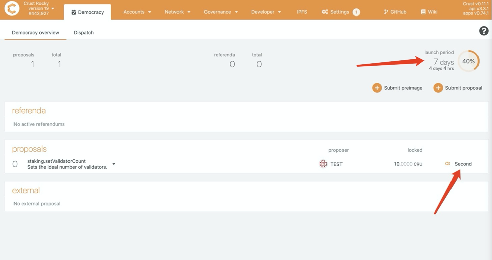
Task: Click the 'Crust v0.11.1' version text
Action: click(476, 4)
